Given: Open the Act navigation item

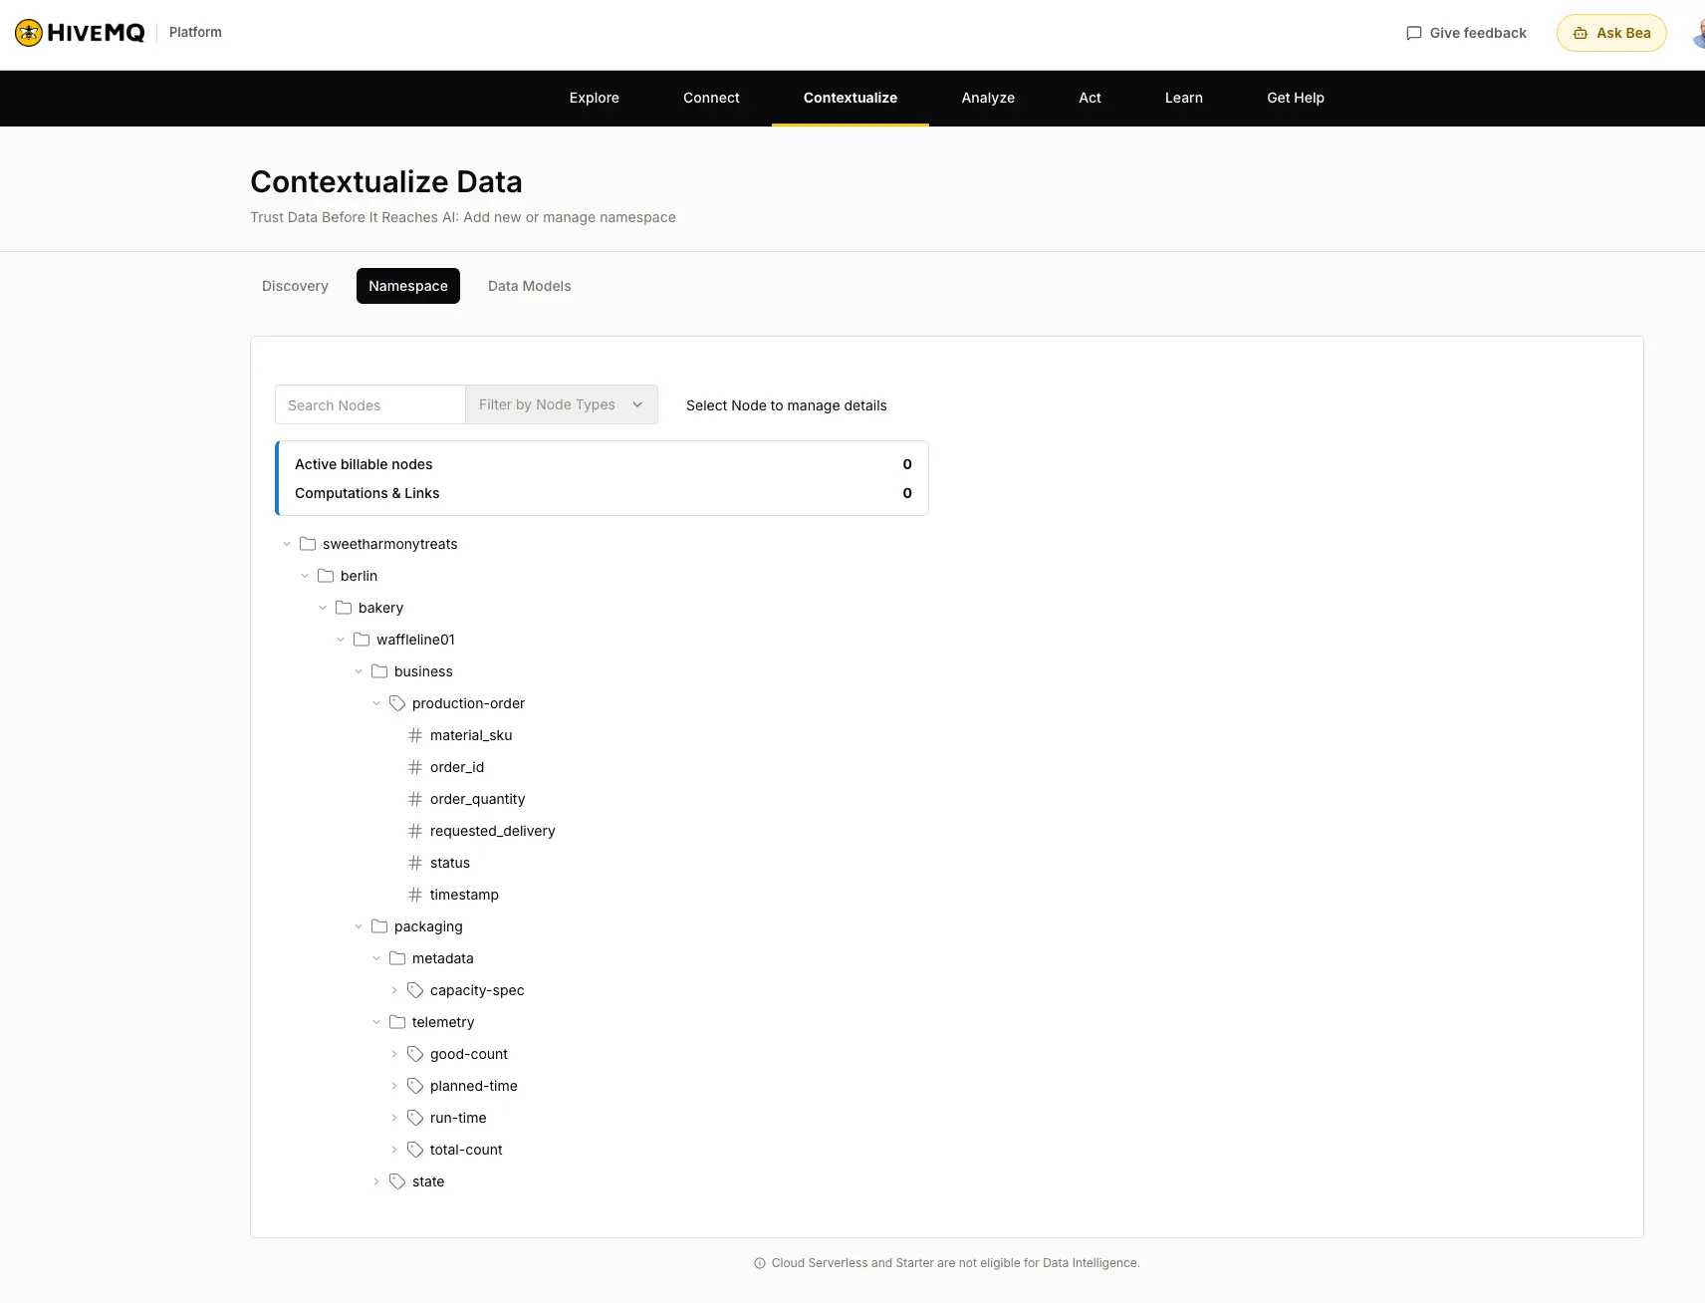Looking at the screenshot, I should click(1091, 98).
